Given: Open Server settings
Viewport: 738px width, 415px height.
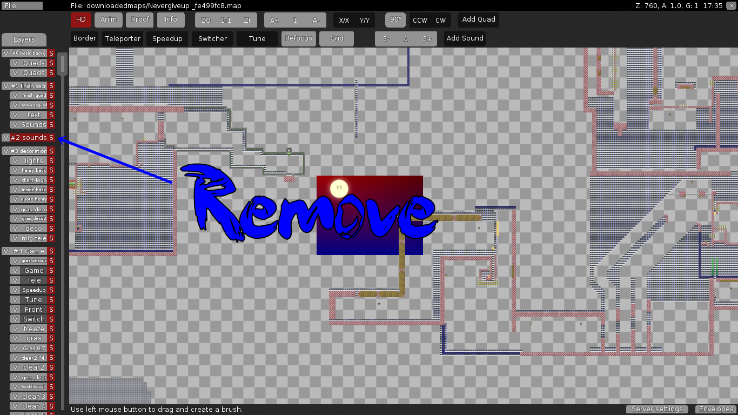Looking at the screenshot, I should (657, 409).
